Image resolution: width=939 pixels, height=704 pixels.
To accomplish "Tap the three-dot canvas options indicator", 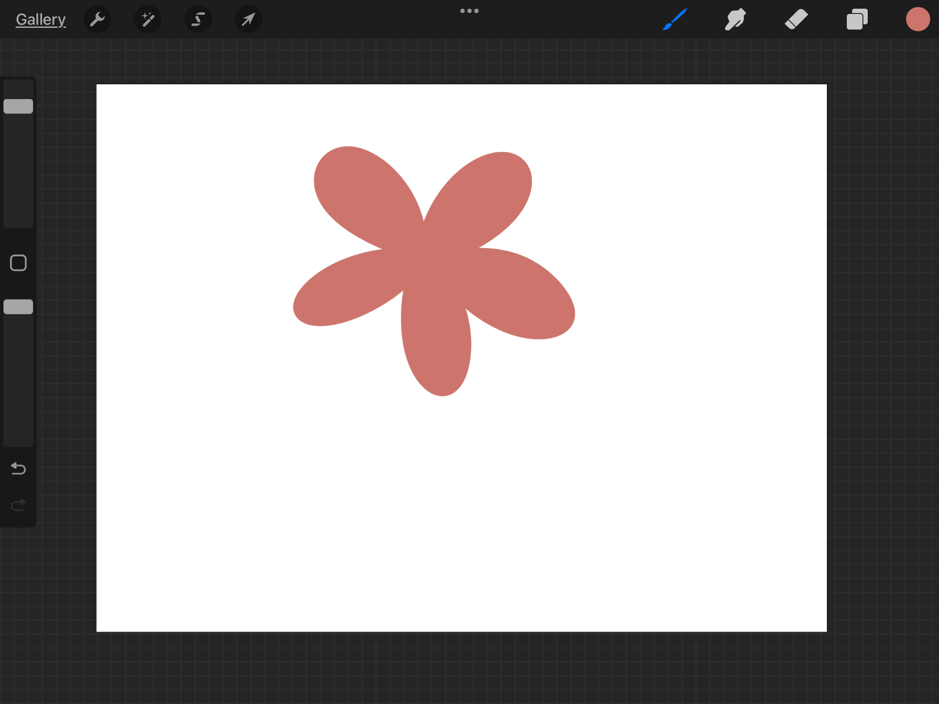I will 469,10.
